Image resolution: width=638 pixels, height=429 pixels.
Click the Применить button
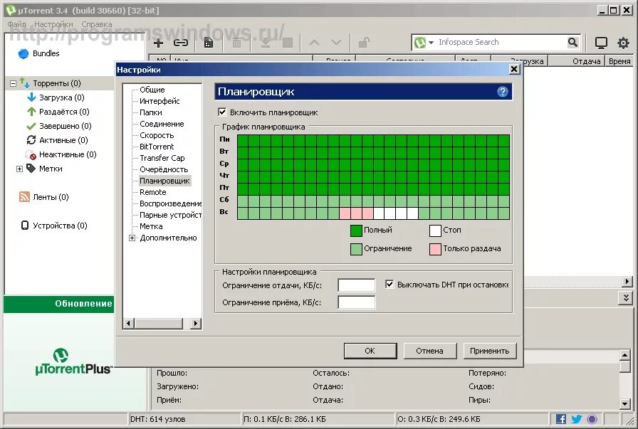[x=489, y=351]
